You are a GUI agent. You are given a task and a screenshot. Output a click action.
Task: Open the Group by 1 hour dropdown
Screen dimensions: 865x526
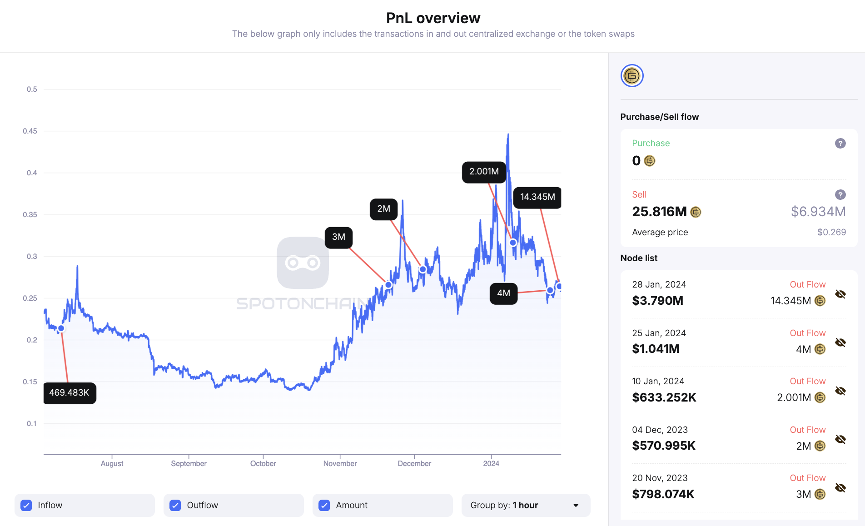click(526, 505)
